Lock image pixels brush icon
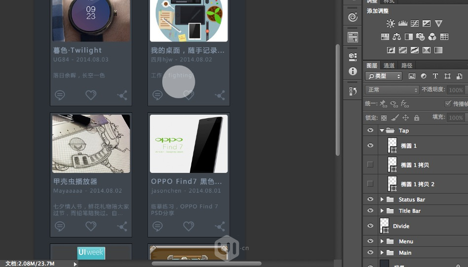Image resolution: width=468 pixels, height=267 pixels. (x=395, y=118)
